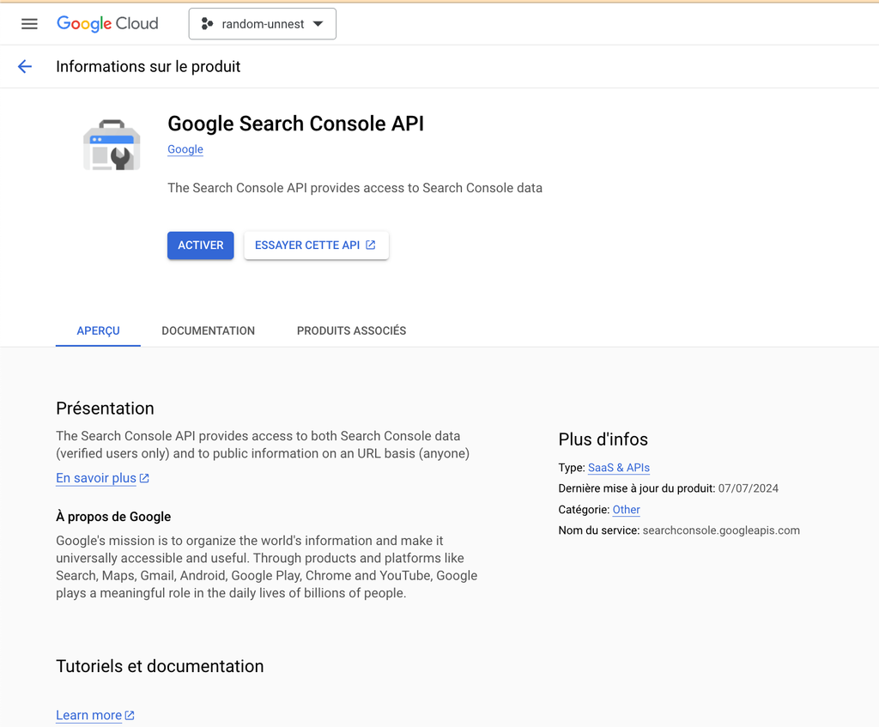This screenshot has width=879, height=727.
Task: Switch to the DOCUMENTATION tab
Action: point(208,330)
